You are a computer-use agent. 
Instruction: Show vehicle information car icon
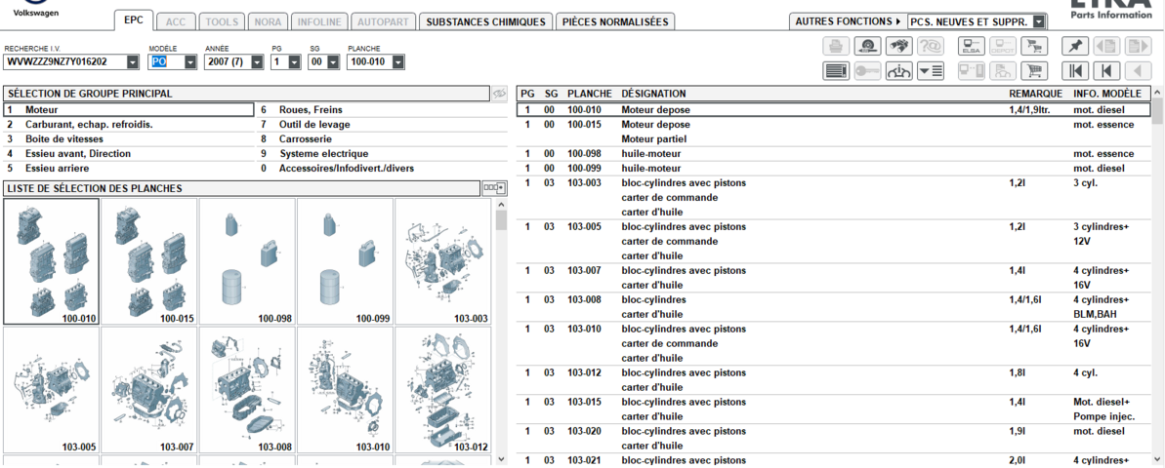pyautogui.click(x=898, y=71)
